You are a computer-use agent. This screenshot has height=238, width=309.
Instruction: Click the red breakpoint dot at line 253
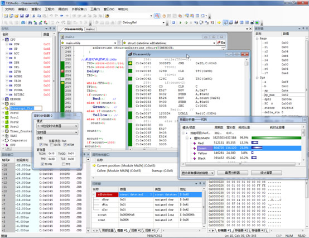[62, 71]
